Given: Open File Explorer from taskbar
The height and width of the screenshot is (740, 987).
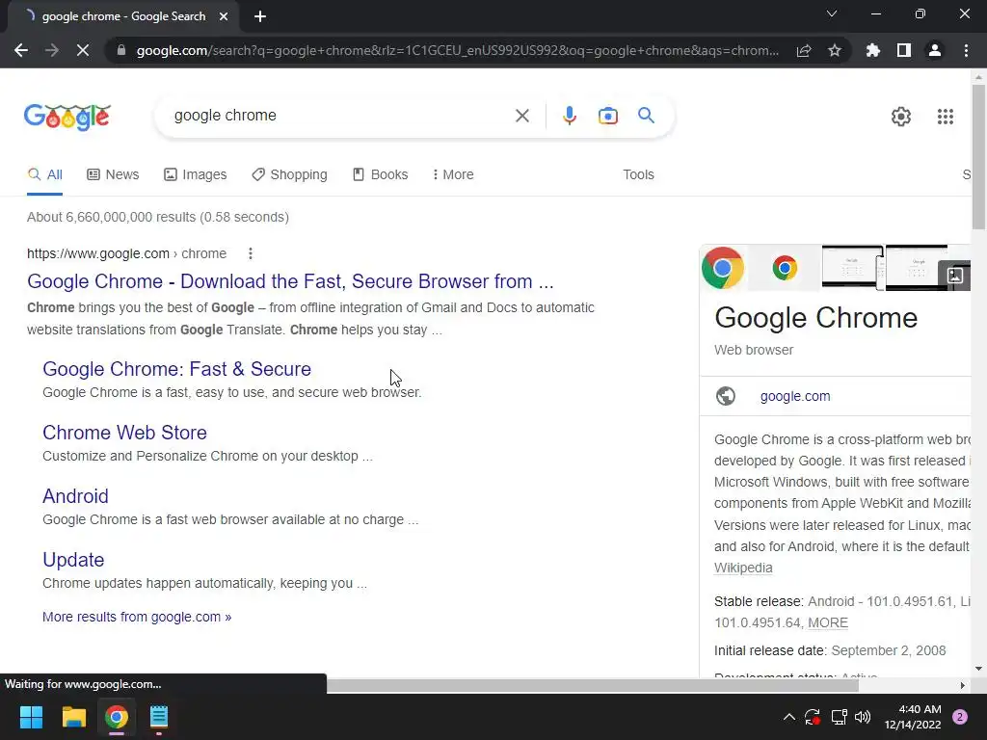Looking at the screenshot, I should (73, 717).
